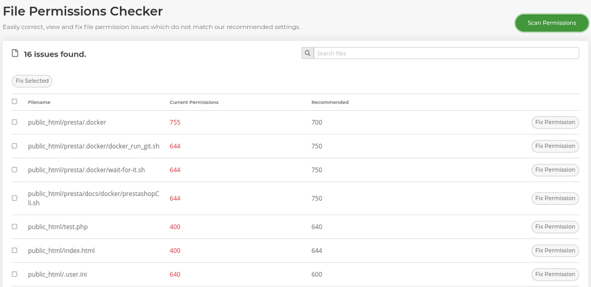The width and height of the screenshot is (591, 287).
Task: Click recommended value 700
Action: pyautogui.click(x=317, y=123)
